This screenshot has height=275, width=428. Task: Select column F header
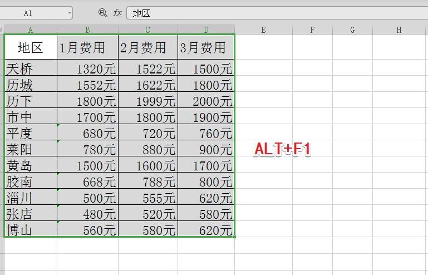point(312,30)
